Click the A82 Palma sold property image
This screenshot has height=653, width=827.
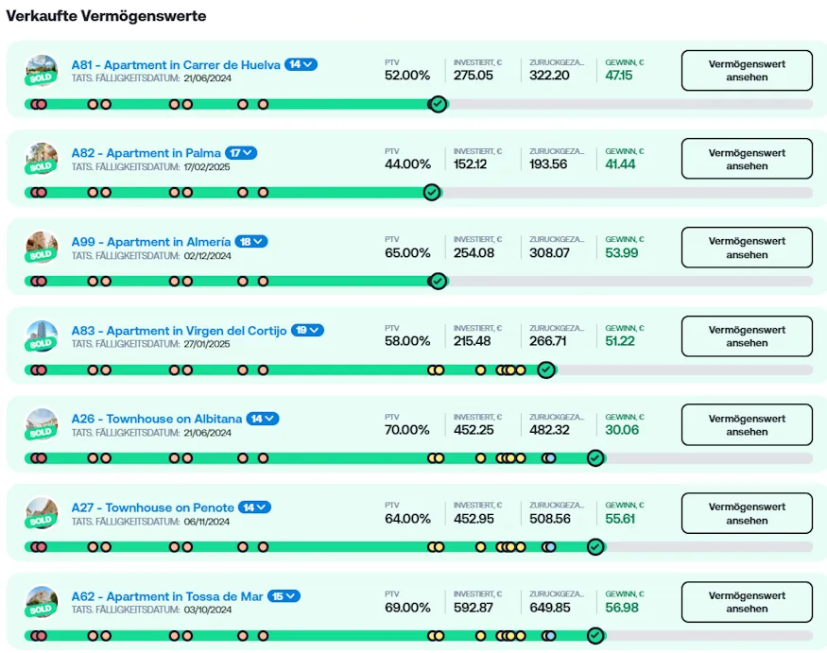pyautogui.click(x=42, y=158)
